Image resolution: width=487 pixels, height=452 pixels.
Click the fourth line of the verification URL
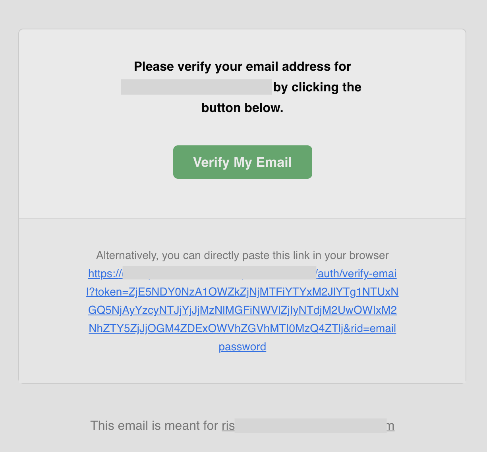coord(242,328)
